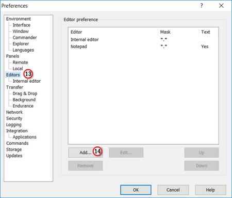This screenshot has width=232, height=198.
Task: Open Drag & Drop settings
Action: pos(25,94)
